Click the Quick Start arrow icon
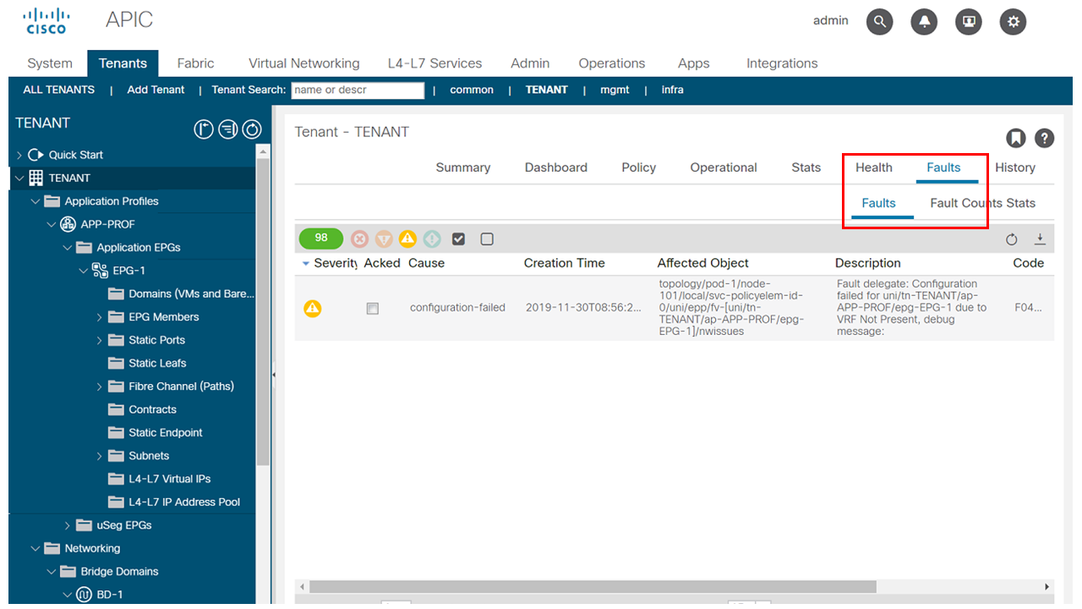 pyautogui.click(x=36, y=155)
